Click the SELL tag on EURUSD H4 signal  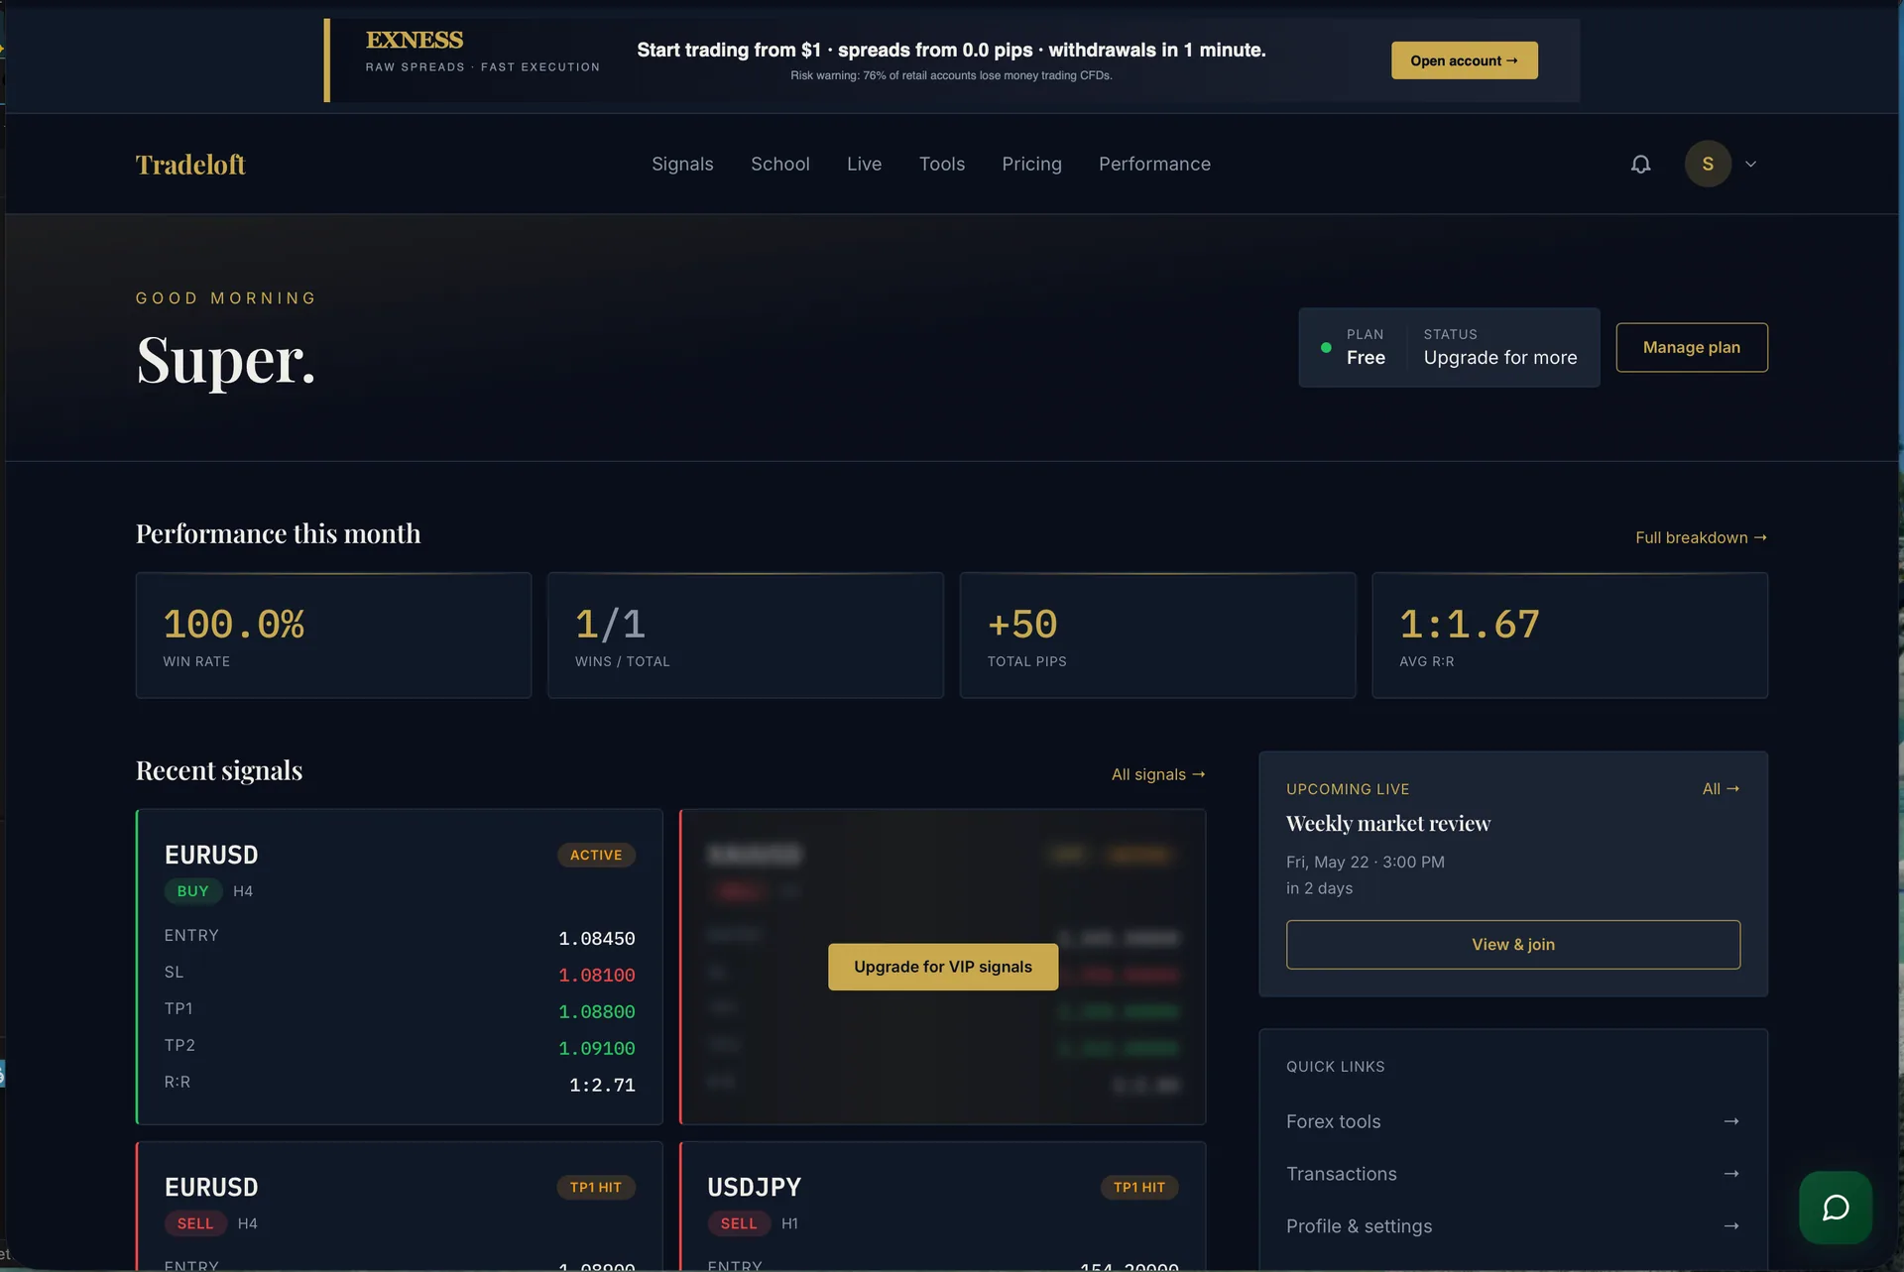click(195, 1223)
